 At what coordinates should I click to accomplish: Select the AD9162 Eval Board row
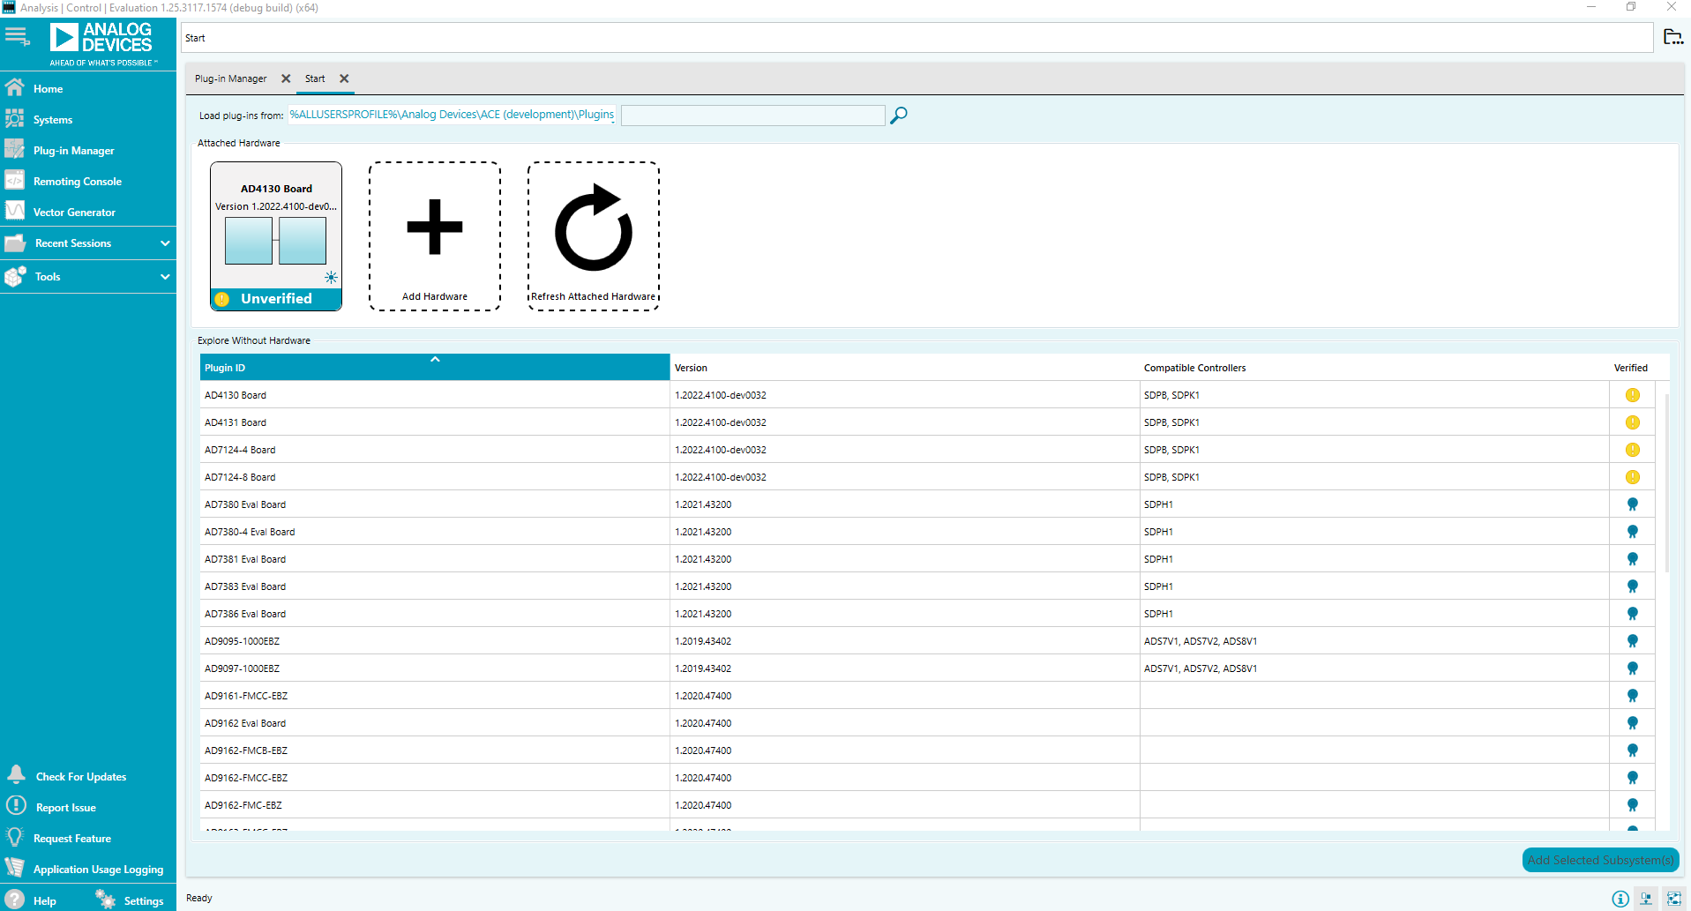[x=927, y=723]
